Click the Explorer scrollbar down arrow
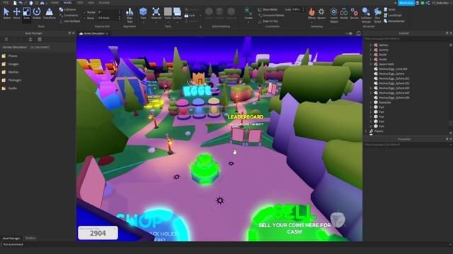This screenshot has height=254, width=453. click(x=451, y=133)
